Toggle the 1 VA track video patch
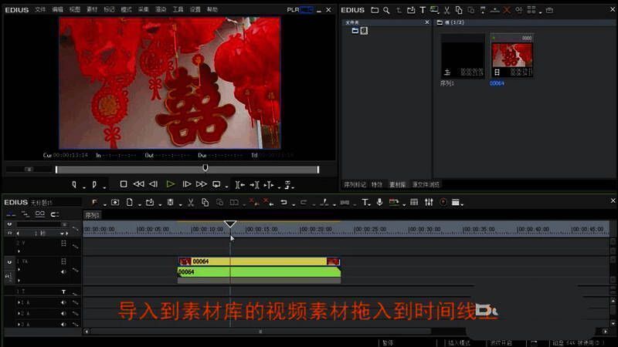This screenshot has width=618, height=347. point(9,262)
